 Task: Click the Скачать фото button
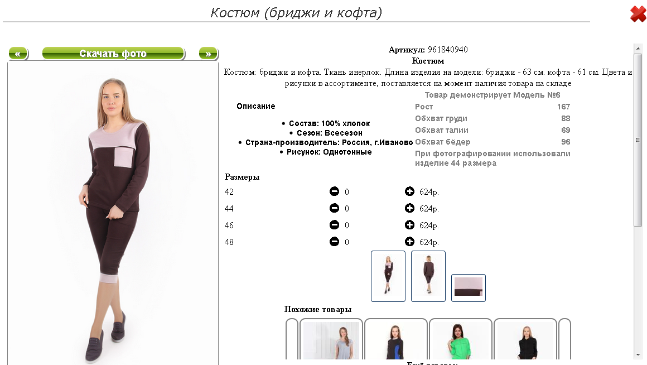(113, 53)
